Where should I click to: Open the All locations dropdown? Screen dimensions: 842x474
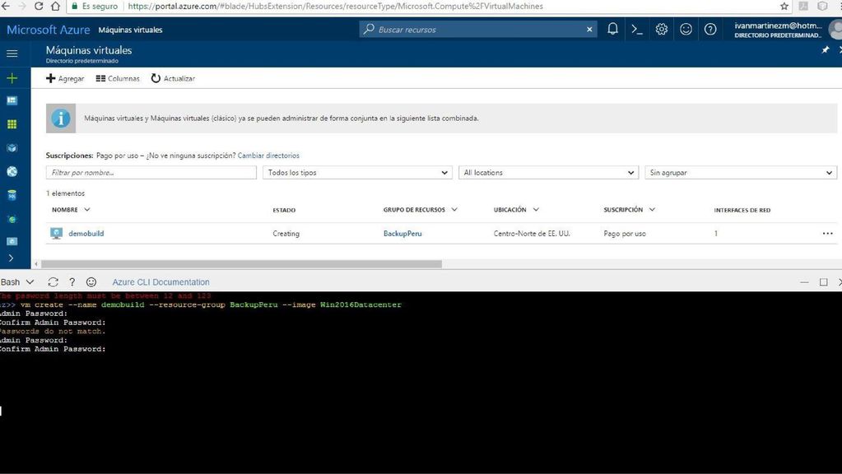coord(548,172)
